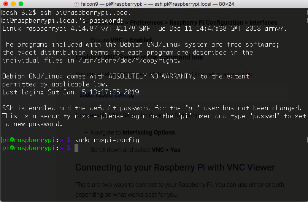The image size is (308, 202).
Task: Click the password prompt line
Action: tap(63, 20)
